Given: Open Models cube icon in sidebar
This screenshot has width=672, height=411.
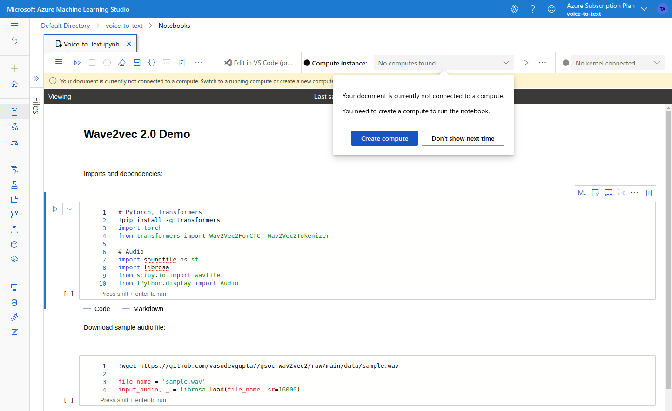Looking at the screenshot, I should point(14,244).
